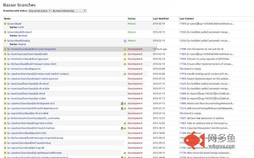
Task: Open the lp:launchpad/db-devel branch
Action: pyautogui.click(x=19, y=32)
